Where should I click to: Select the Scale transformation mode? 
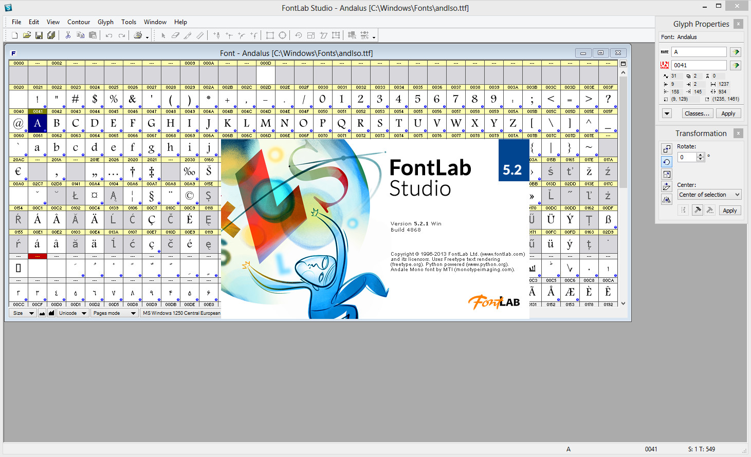tap(667, 174)
